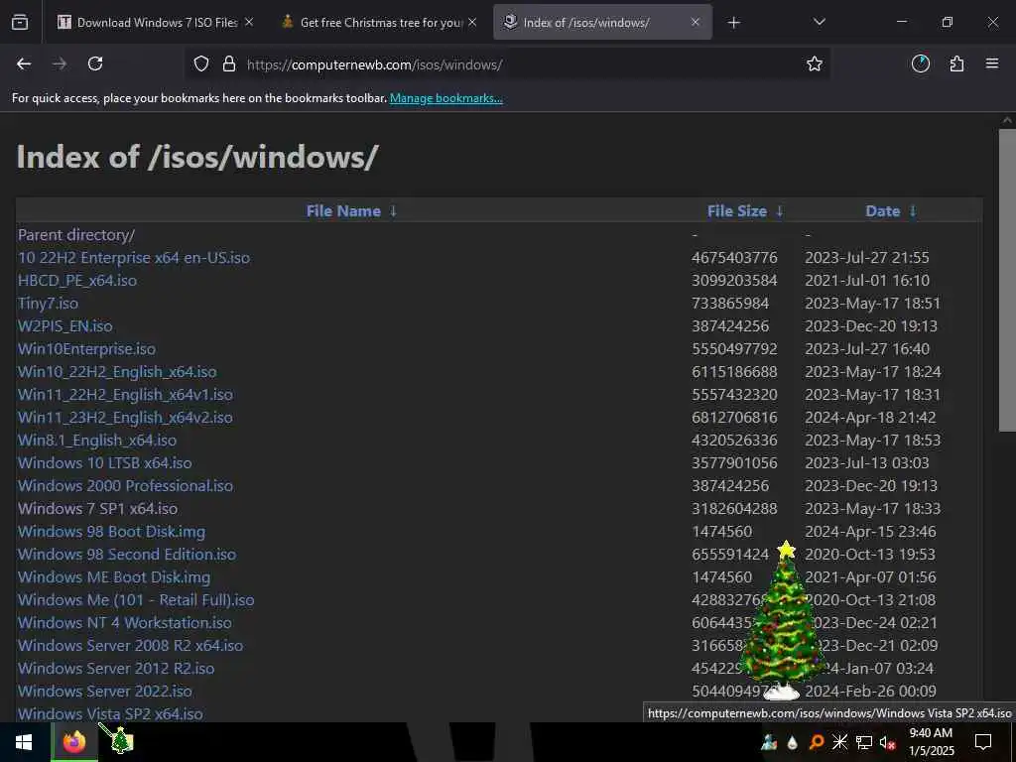
Task: Bookmark this page with the star
Action: 815,63
